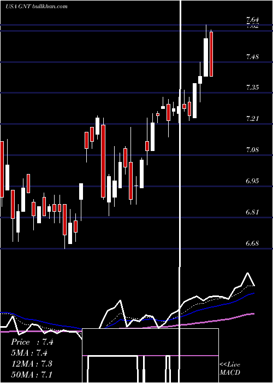The width and height of the screenshot is (273, 383).
Task: Click the '<<Live MACD' label
Action: pyautogui.click(x=230, y=368)
